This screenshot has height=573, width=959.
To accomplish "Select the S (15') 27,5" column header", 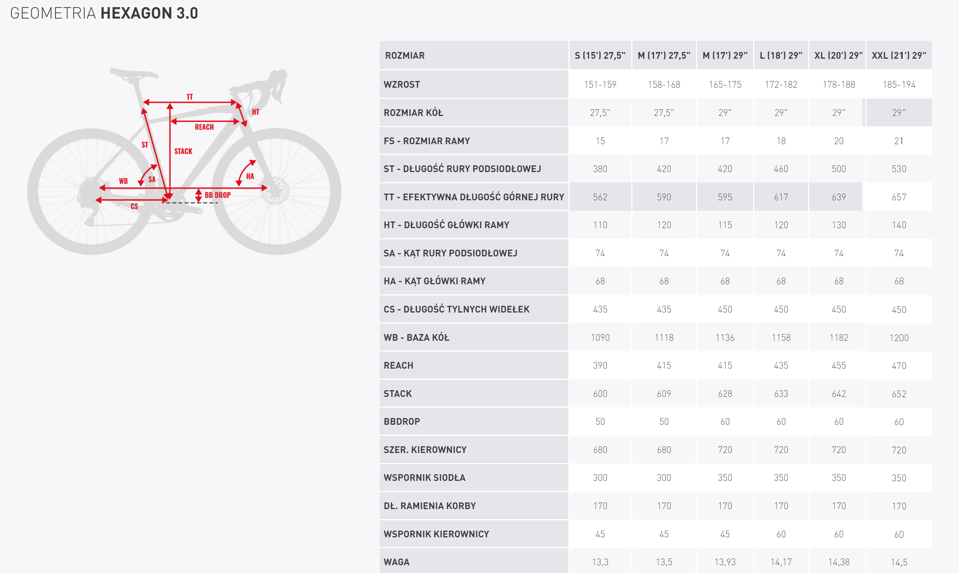I will [600, 56].
